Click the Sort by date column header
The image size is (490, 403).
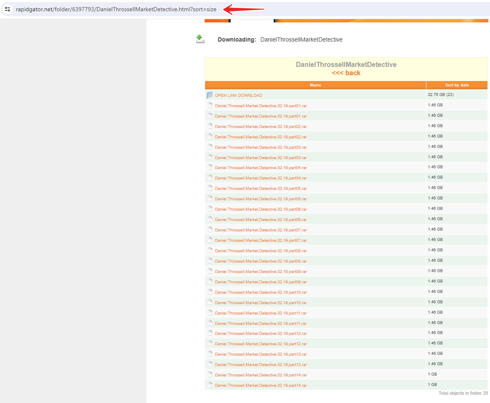click(x=457, y=85)
